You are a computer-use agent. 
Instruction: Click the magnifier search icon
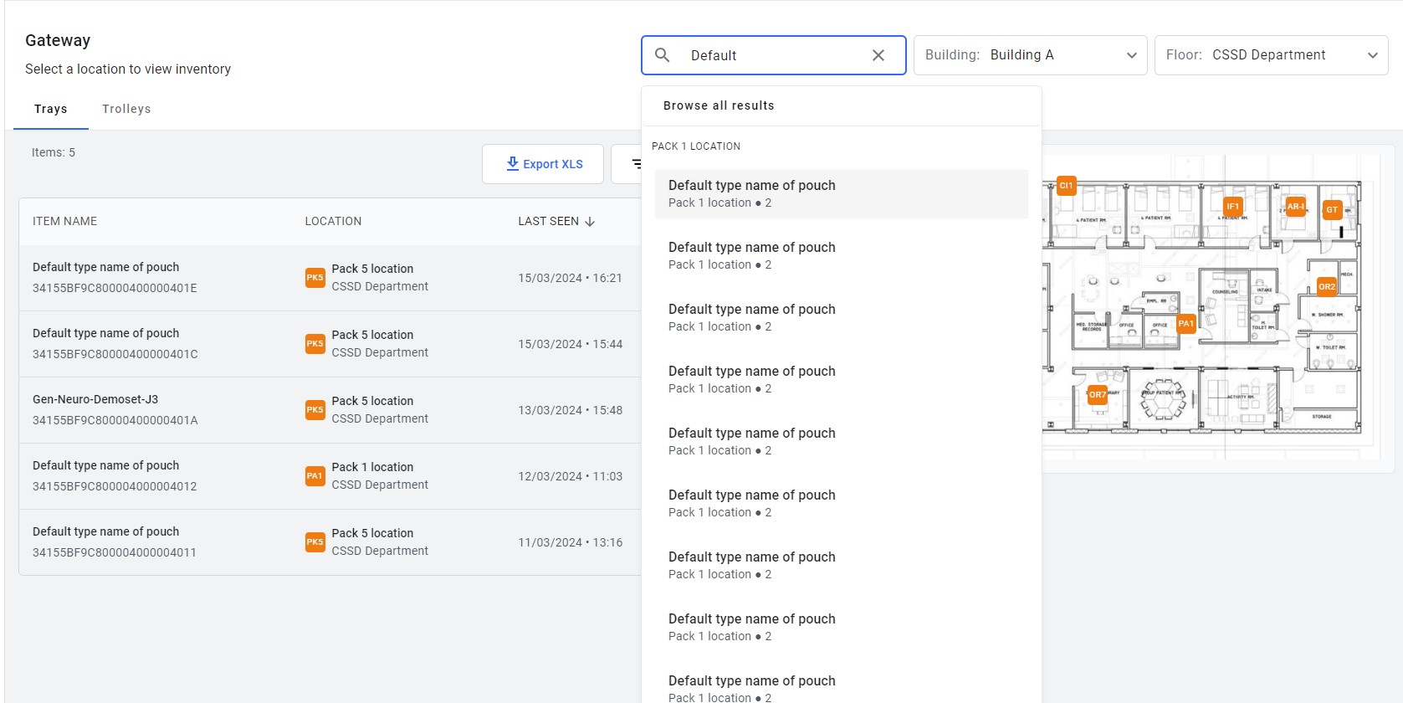click(662, 55)
